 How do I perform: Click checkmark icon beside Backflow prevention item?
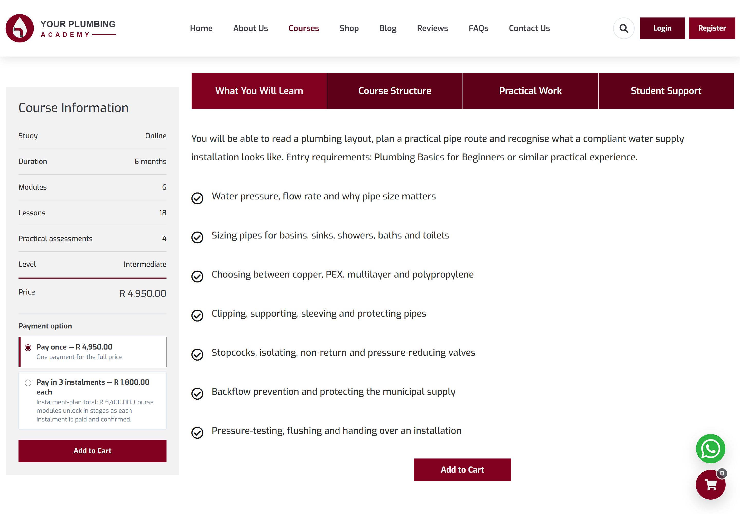click(197, 393)
